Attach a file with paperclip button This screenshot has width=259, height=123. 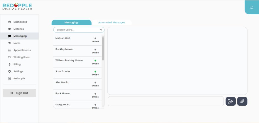[242, 101]
